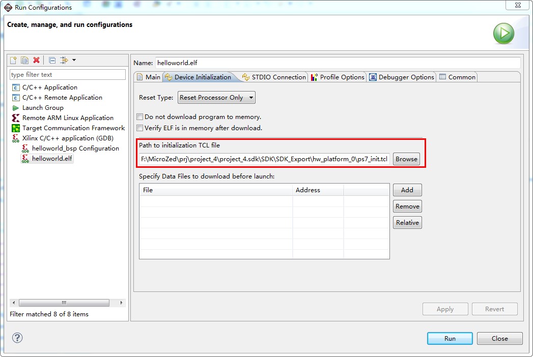Click the C/C++ Remote Application icon
Screen dimensions: 533x357
point(16,98)
